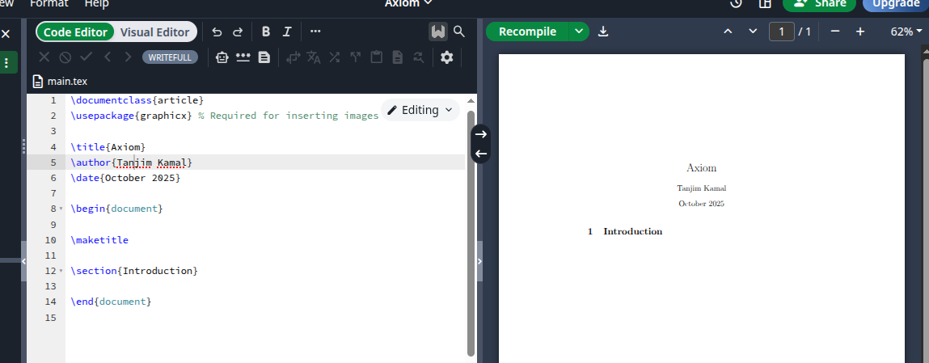Viewport: 929px width, 363px height.
Task: Open the layout options icon
Action: pos(765,3)
